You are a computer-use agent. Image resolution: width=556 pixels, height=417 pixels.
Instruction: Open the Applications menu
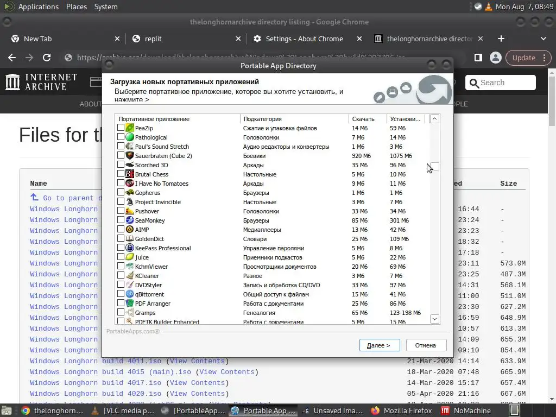pos(39,7)
